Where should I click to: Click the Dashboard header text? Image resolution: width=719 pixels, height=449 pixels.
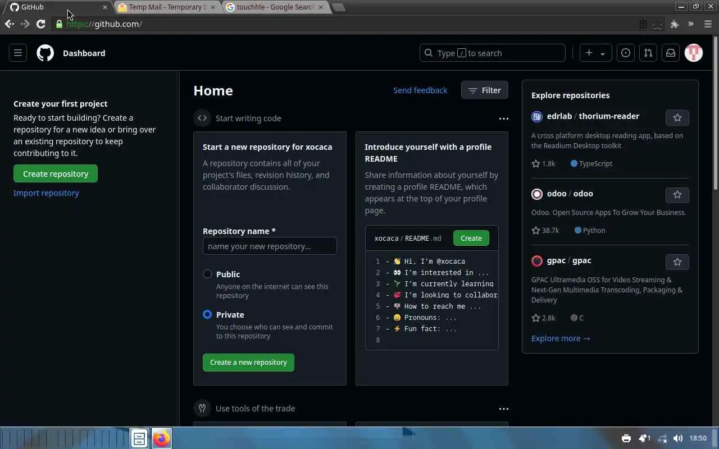84,53
